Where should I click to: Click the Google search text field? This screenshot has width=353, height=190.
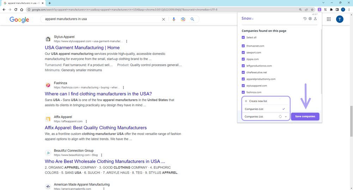(101, 19)
